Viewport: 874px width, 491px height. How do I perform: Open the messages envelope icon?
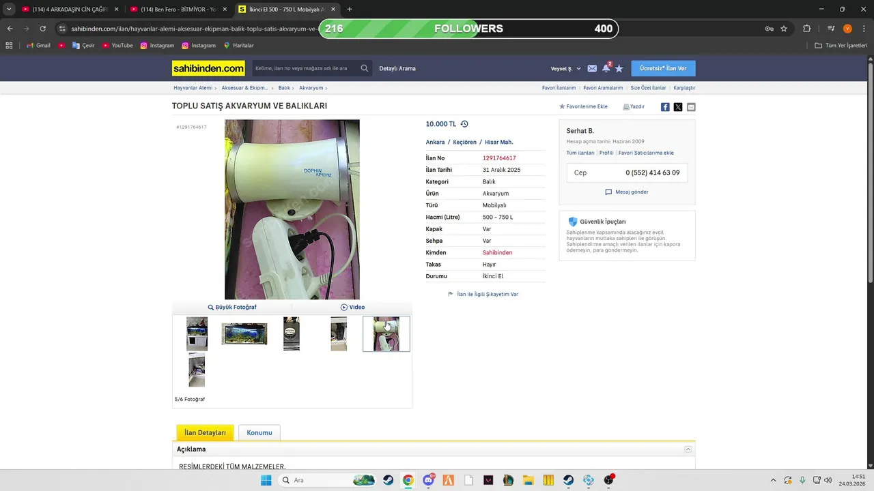592,68
